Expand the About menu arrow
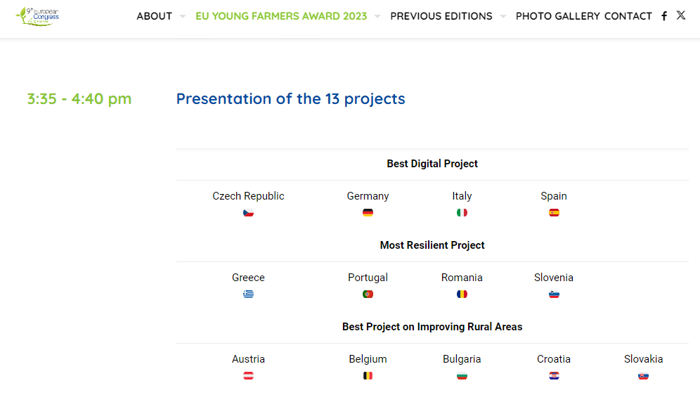This screenshot has height=402, width=700. (x=183, y=16)
